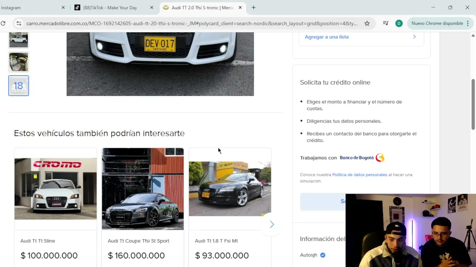This screenshot has height=267, width=476.
Task: Open the 18 more photos thumbnail
Action: click(19, 86)
